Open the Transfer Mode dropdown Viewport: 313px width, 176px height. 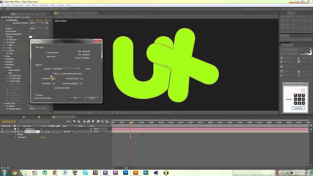[38, 109]
